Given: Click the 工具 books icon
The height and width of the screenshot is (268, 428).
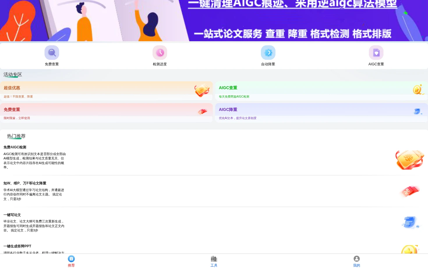Looking at the screenshot, I should [x=214, y=259].
